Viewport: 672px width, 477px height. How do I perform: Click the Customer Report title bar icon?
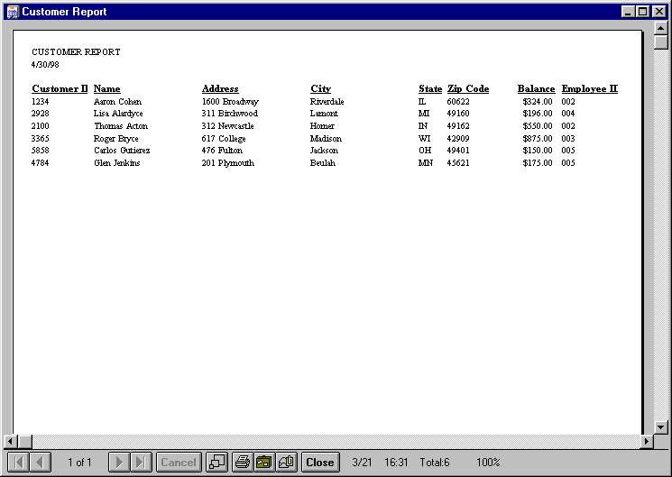(x=13, y=12)
